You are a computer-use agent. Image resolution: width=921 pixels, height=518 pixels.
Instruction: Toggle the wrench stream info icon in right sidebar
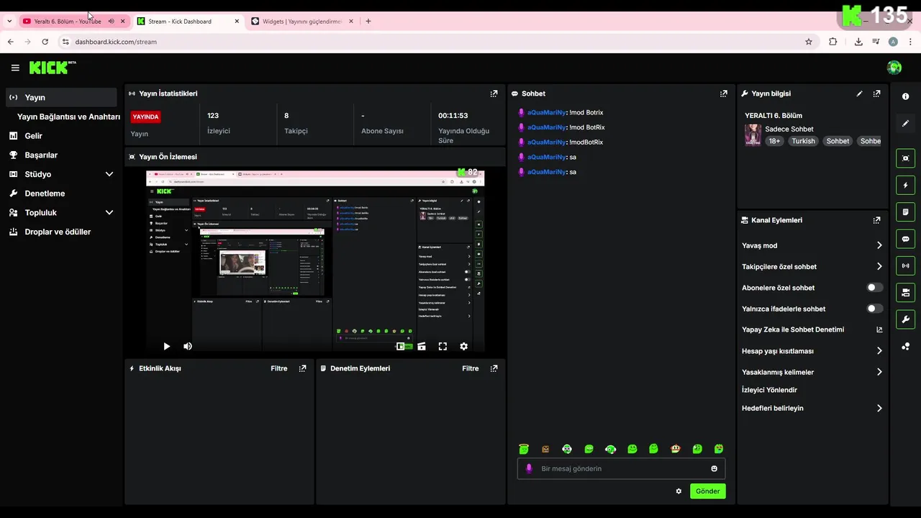point(905,319)
